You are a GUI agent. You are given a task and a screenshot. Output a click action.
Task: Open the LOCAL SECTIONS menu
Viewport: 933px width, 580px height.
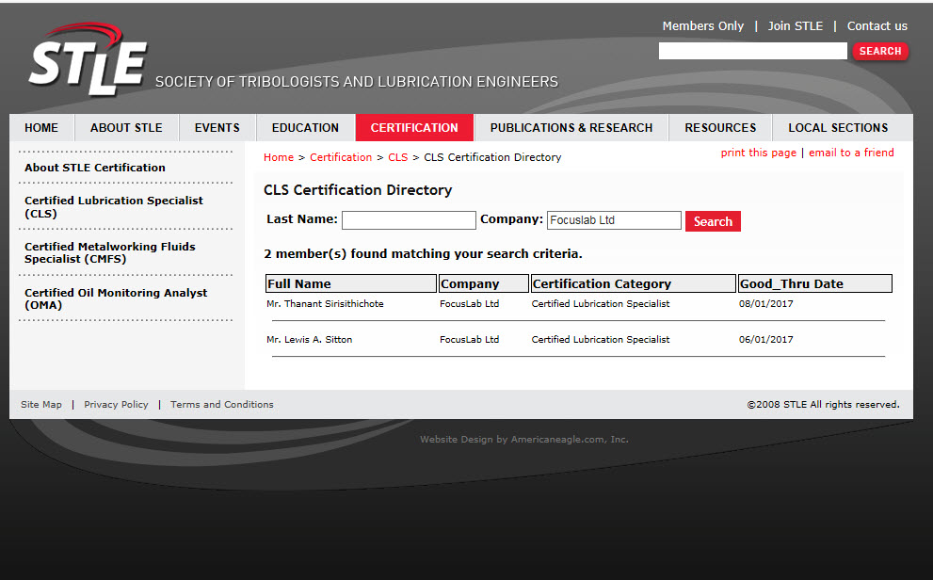[x=838, y=128]
